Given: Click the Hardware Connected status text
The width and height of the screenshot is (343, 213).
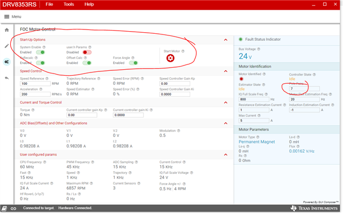Looking at the screenshot, I should pyautogui.click(x=75, y=208).
